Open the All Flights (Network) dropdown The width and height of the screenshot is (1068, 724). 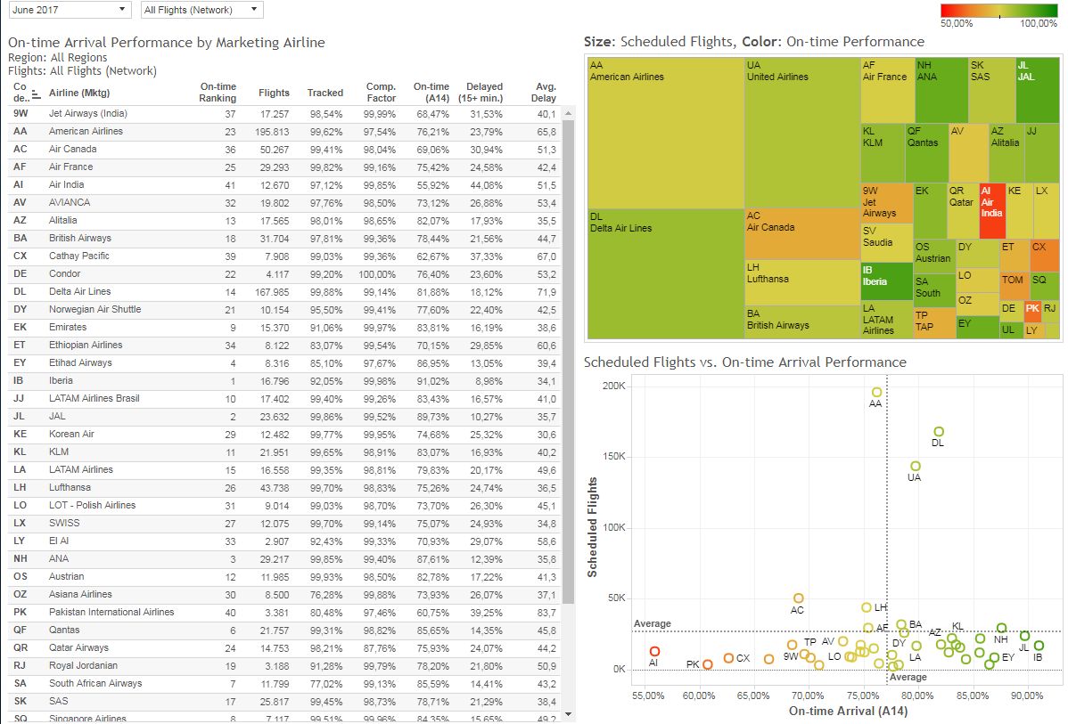[x=201, y=10]
